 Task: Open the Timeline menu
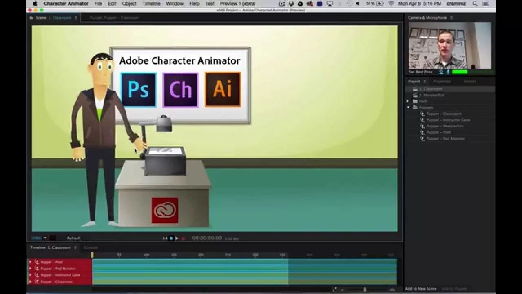click(x=151, y=4)
